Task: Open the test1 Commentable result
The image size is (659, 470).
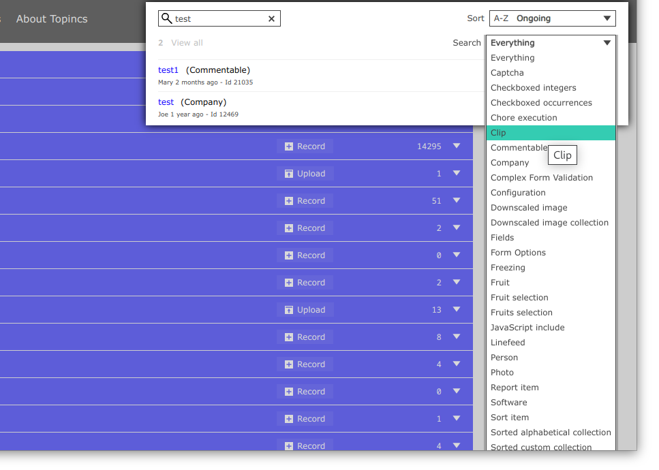Action: (168, 70)
